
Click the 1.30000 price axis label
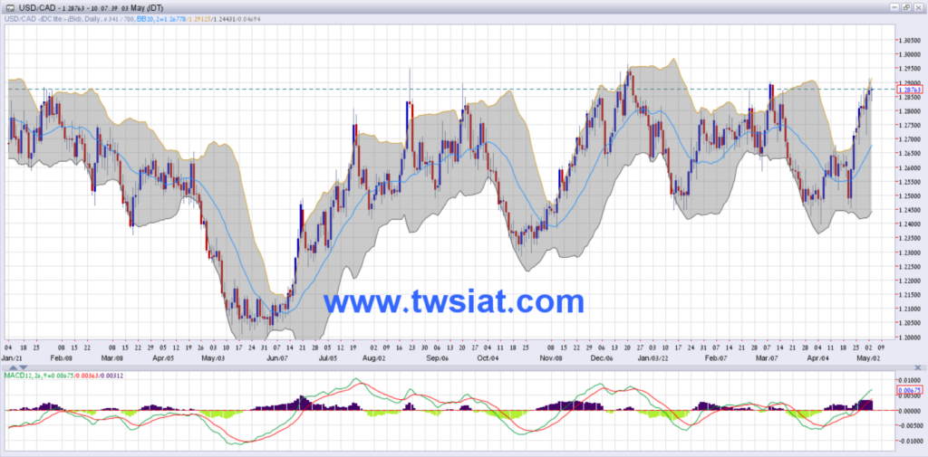tap(908, 54)
